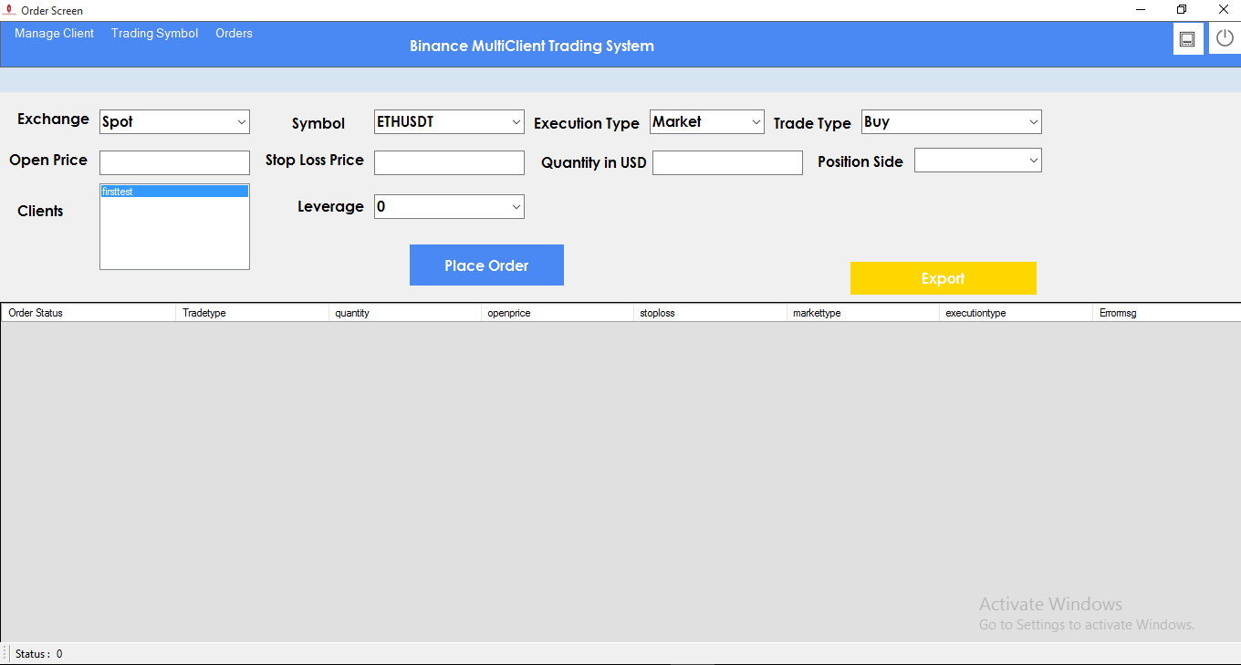Click the yellow Export button
The image size is (1241, 665).
pos(944,278)
